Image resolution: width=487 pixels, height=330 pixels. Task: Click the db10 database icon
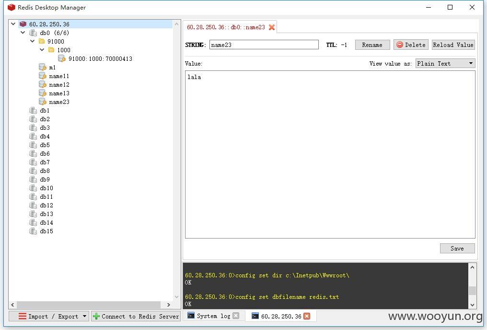(33, 188)
